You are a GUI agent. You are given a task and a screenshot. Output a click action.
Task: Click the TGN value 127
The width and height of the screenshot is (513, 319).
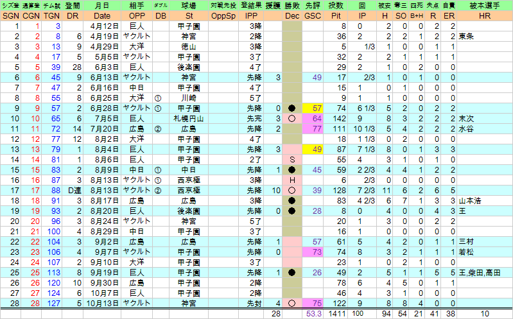[x=52, y=304]
